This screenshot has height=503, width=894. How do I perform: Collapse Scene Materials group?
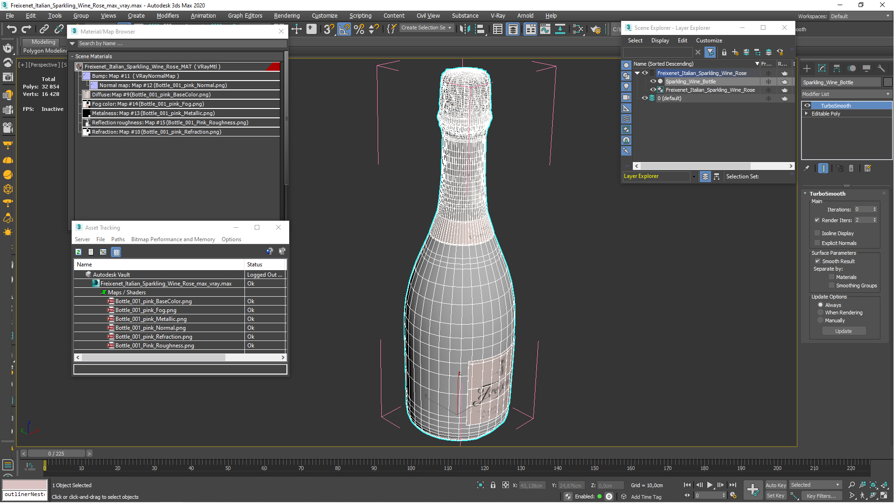click(72, 56)
